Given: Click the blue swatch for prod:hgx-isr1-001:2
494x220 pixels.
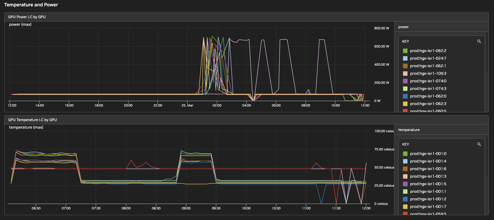Looking at the screenshot, I should point(405,199).
